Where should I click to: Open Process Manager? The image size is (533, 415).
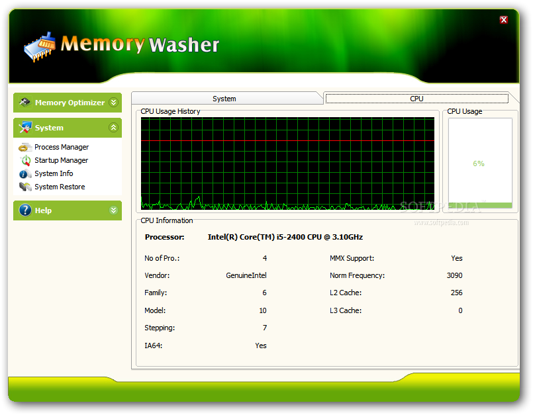point(62,147)
